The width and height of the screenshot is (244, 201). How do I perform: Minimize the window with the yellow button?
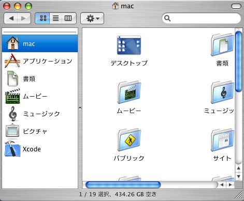click(x=18, y=6)
